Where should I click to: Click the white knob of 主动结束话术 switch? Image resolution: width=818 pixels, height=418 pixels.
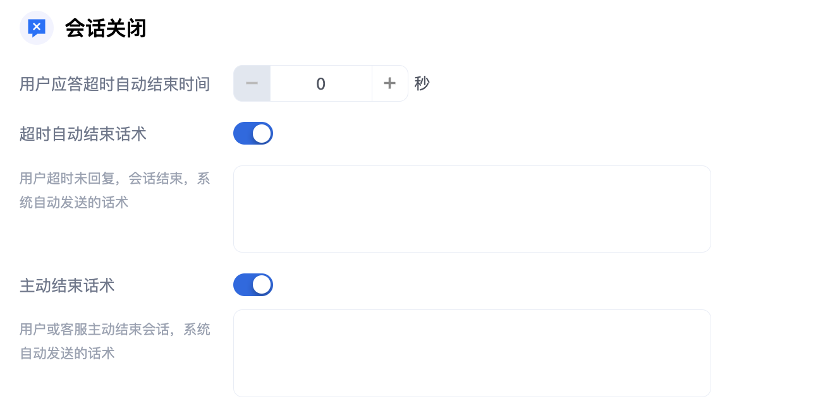262,285
